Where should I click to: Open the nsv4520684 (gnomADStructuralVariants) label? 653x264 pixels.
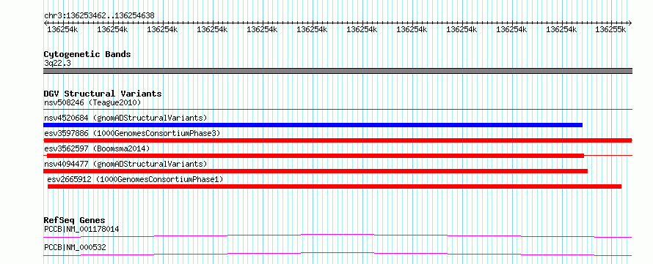tap(125, 118)
